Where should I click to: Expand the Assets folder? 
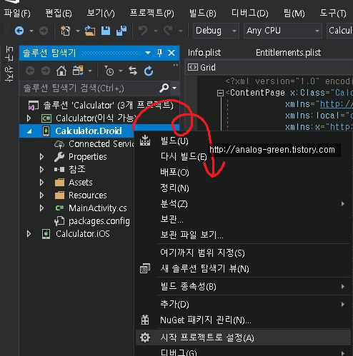coord(41,183)
